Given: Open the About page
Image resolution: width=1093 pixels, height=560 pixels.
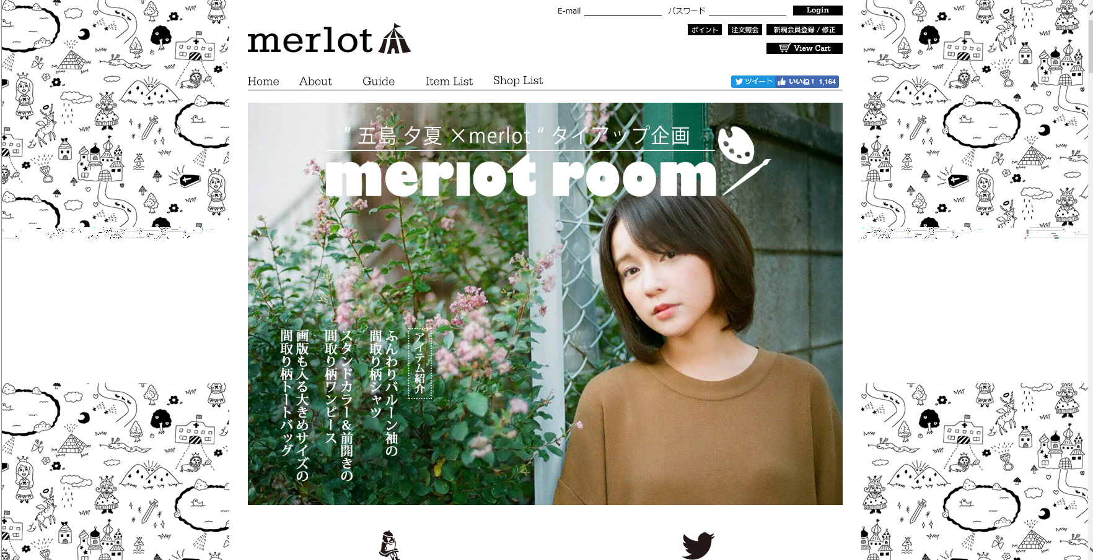Looking at the screenshot, I should [x=315, y=81].
